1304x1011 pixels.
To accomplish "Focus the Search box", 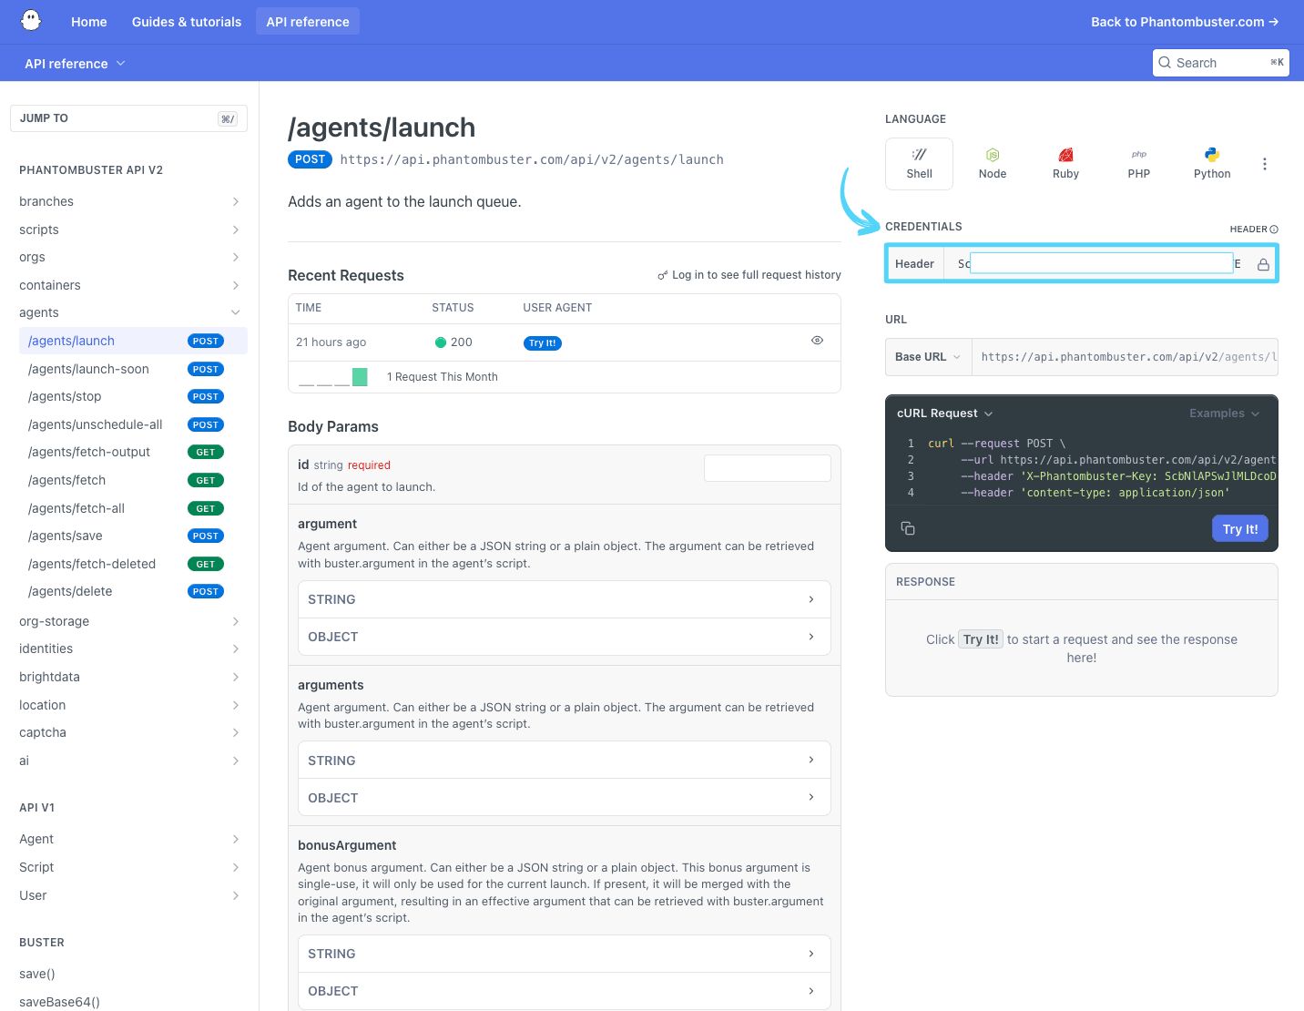I will pyautogui.click(x=1221, y=63).
